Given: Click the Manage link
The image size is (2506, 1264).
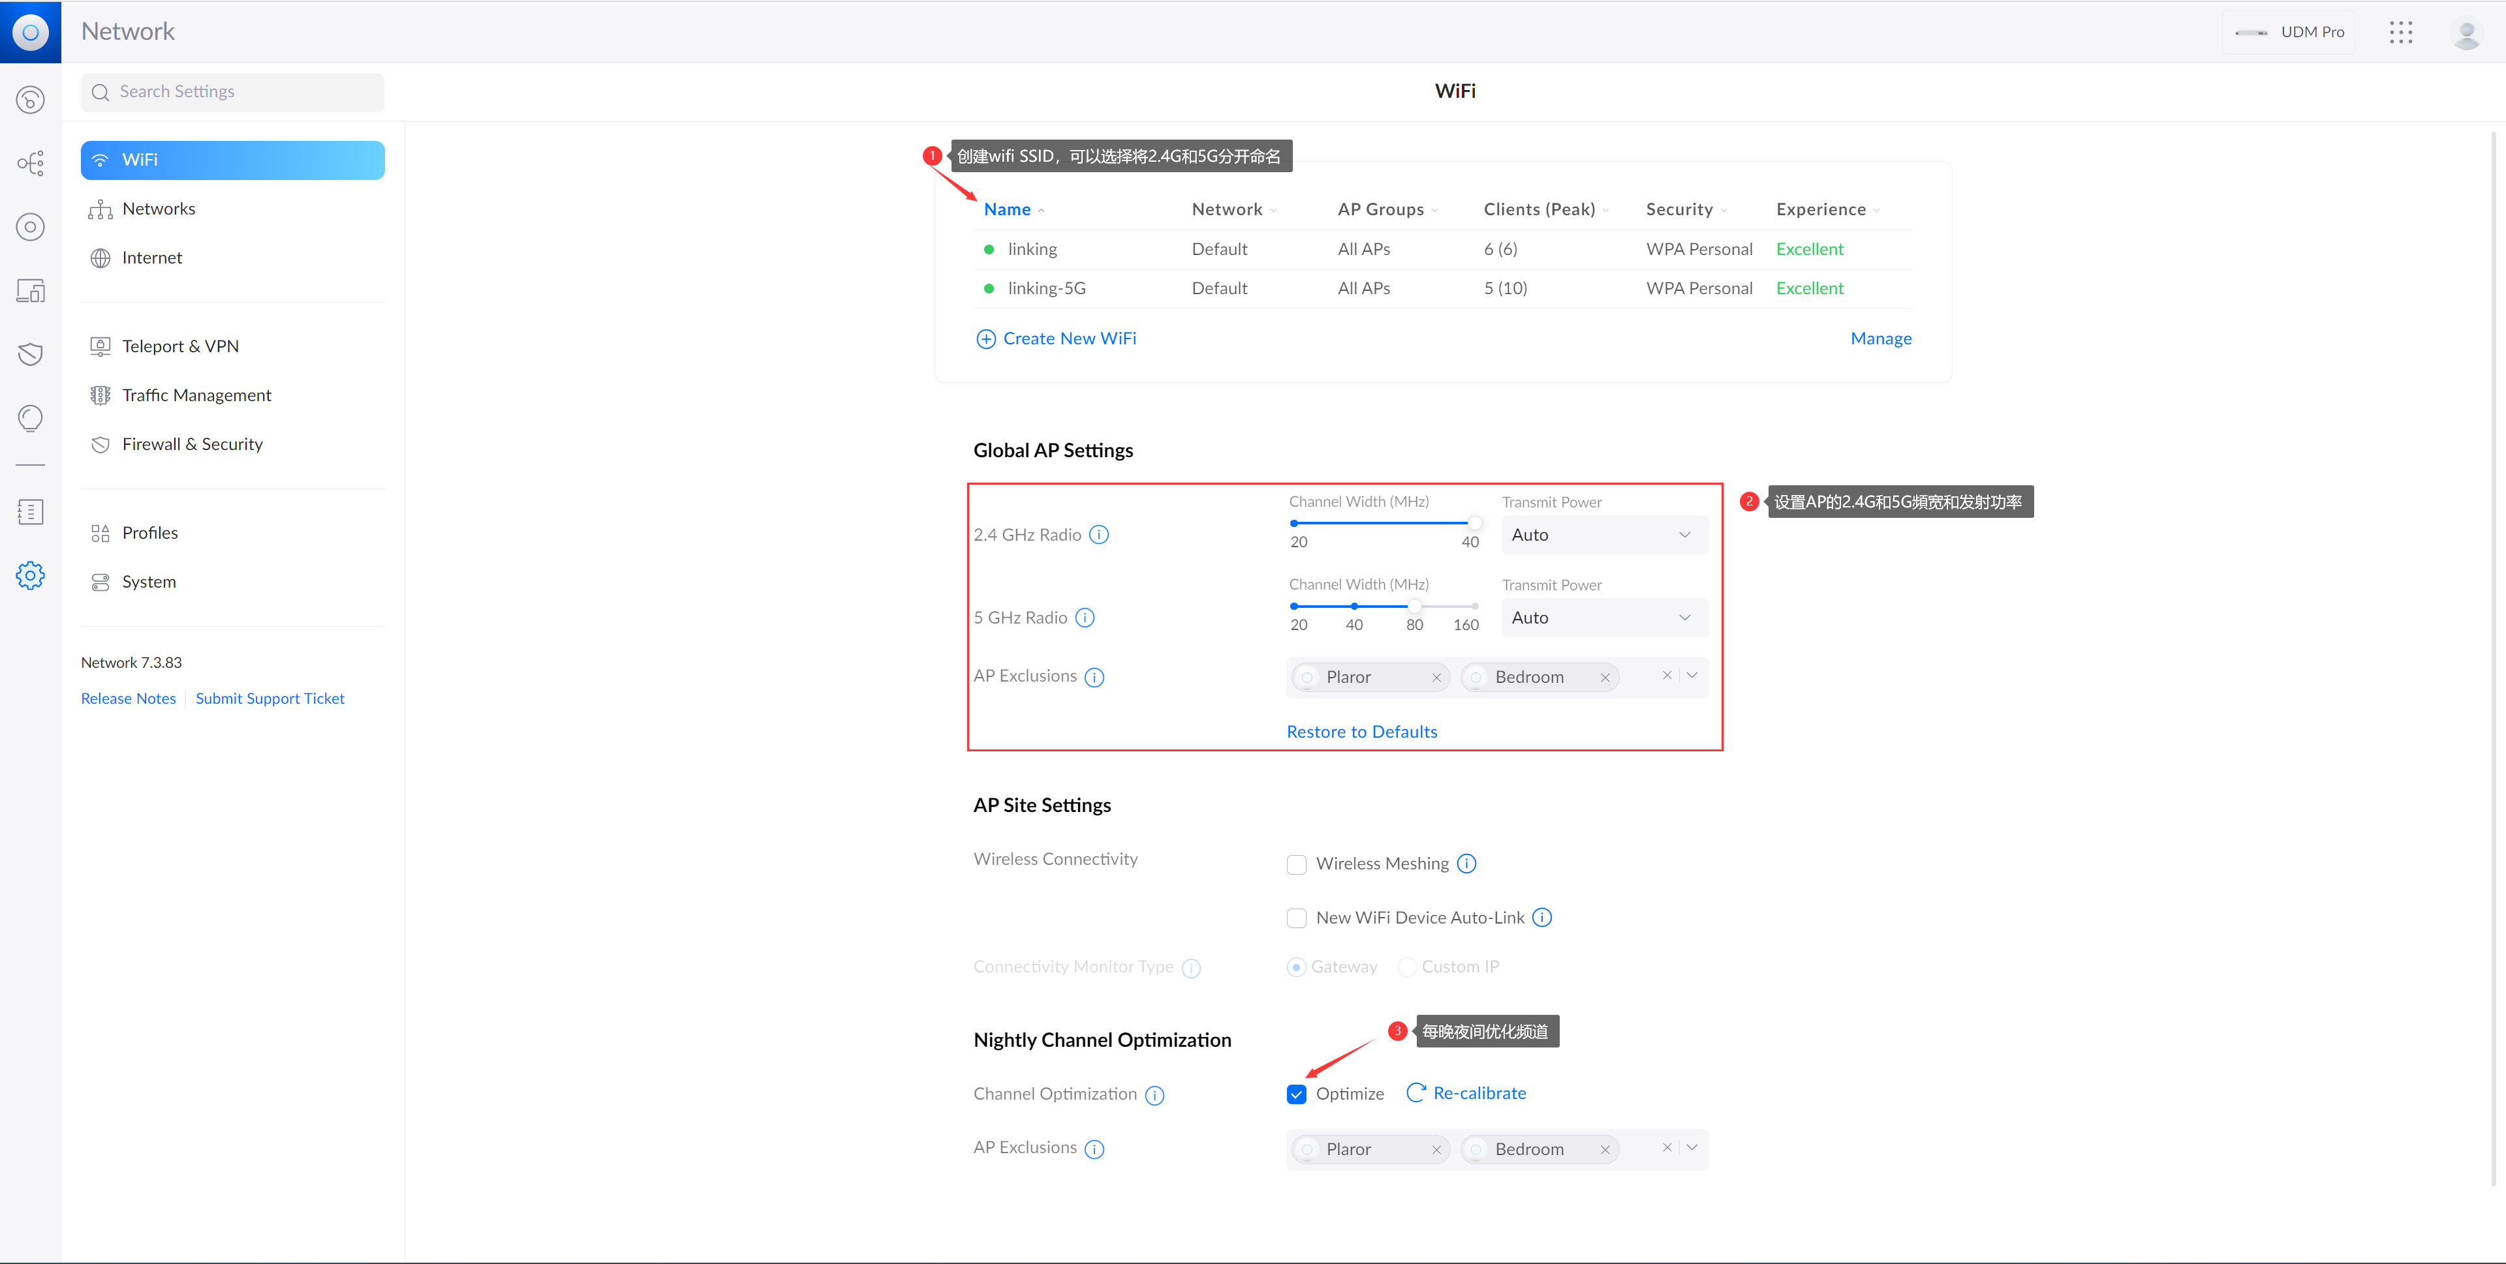Looking at the screenshot, I should [x=1880, y=339].
